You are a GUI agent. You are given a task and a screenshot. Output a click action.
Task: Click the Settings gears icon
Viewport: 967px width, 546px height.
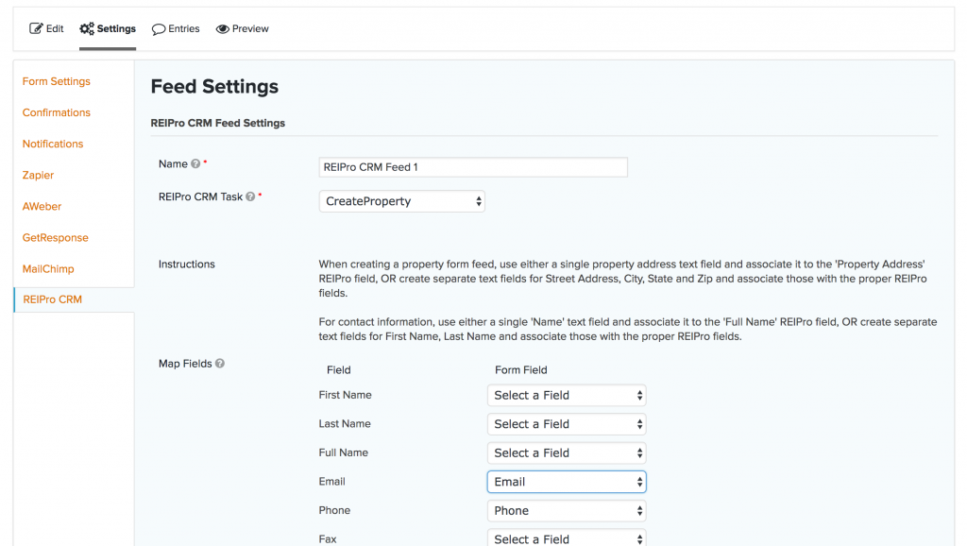pyautogui.click(x=87, y=28)
